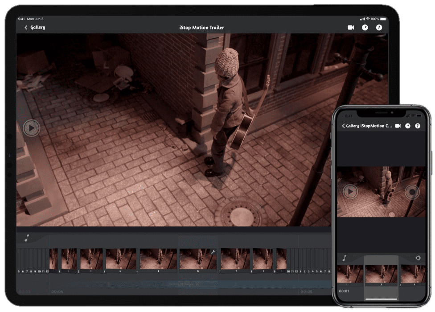The width and height of the screenshot is (435, 312).
Task: Expand the back Gallery chevron on the iPad
Action: tap(25, 27)
